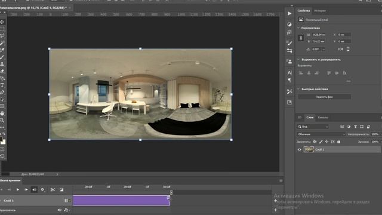
Task: Select the Шкала времени timeline tab
Action: coord(10,180)
